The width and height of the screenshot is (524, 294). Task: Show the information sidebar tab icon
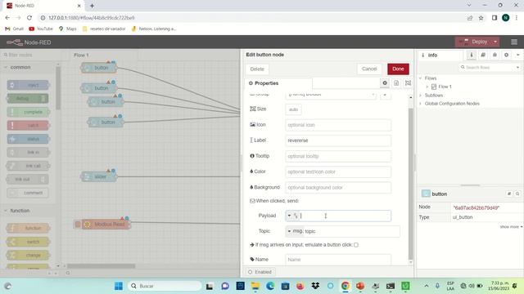click(x=472, y=55)
